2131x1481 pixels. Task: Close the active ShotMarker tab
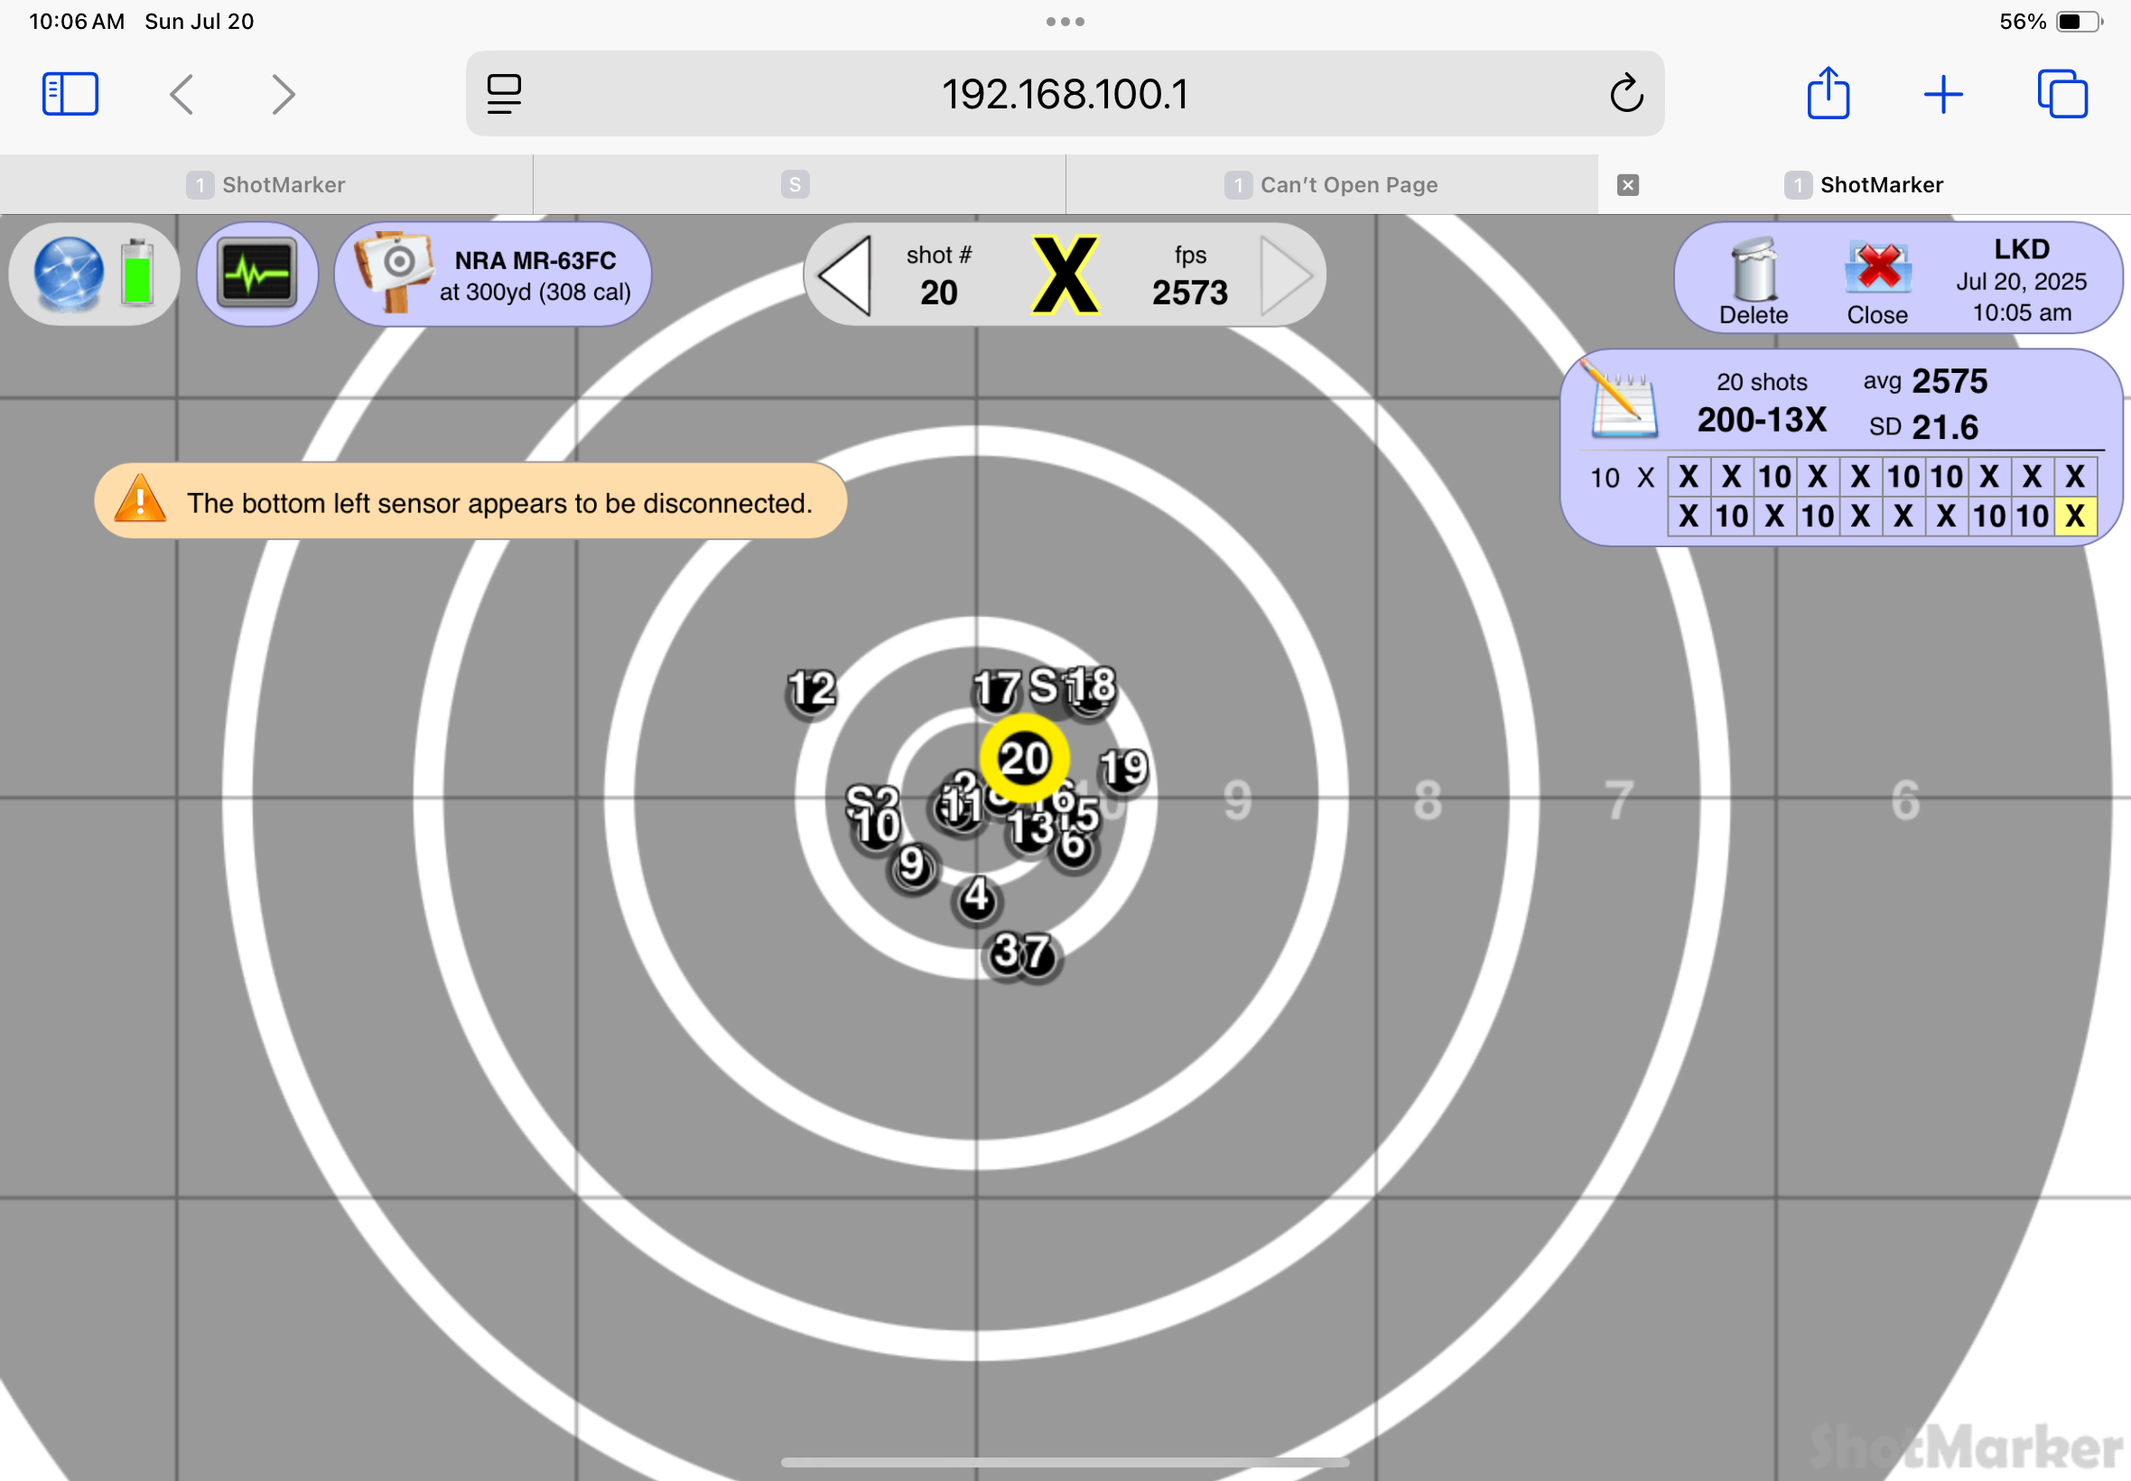pos(1627,184)
